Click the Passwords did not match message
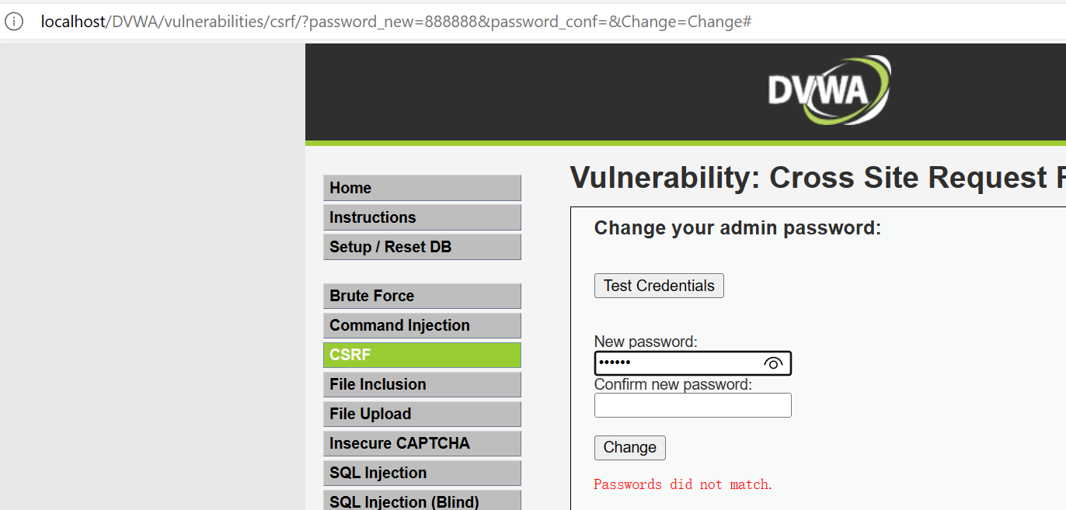1066x510 pixels. pos(683,484)
